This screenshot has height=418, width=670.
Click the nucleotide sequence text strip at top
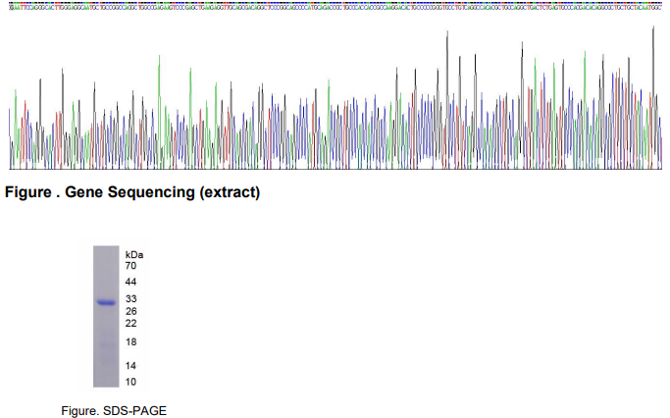[335, 6]
